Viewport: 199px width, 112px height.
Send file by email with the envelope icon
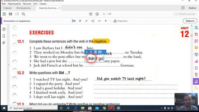[x=17, y=14]
